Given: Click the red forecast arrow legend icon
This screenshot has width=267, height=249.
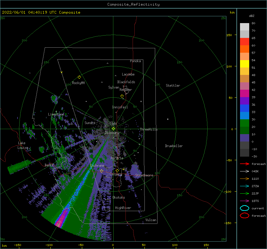Looking at the screenshot, I should pos(244,164).
